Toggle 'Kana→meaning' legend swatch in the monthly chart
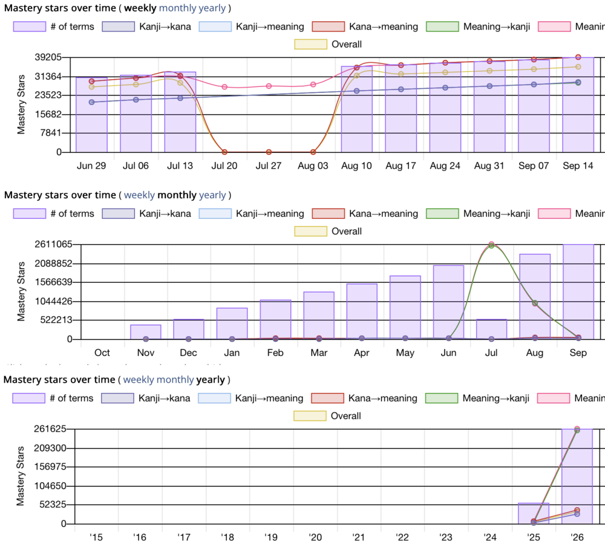 coord(329,213)
